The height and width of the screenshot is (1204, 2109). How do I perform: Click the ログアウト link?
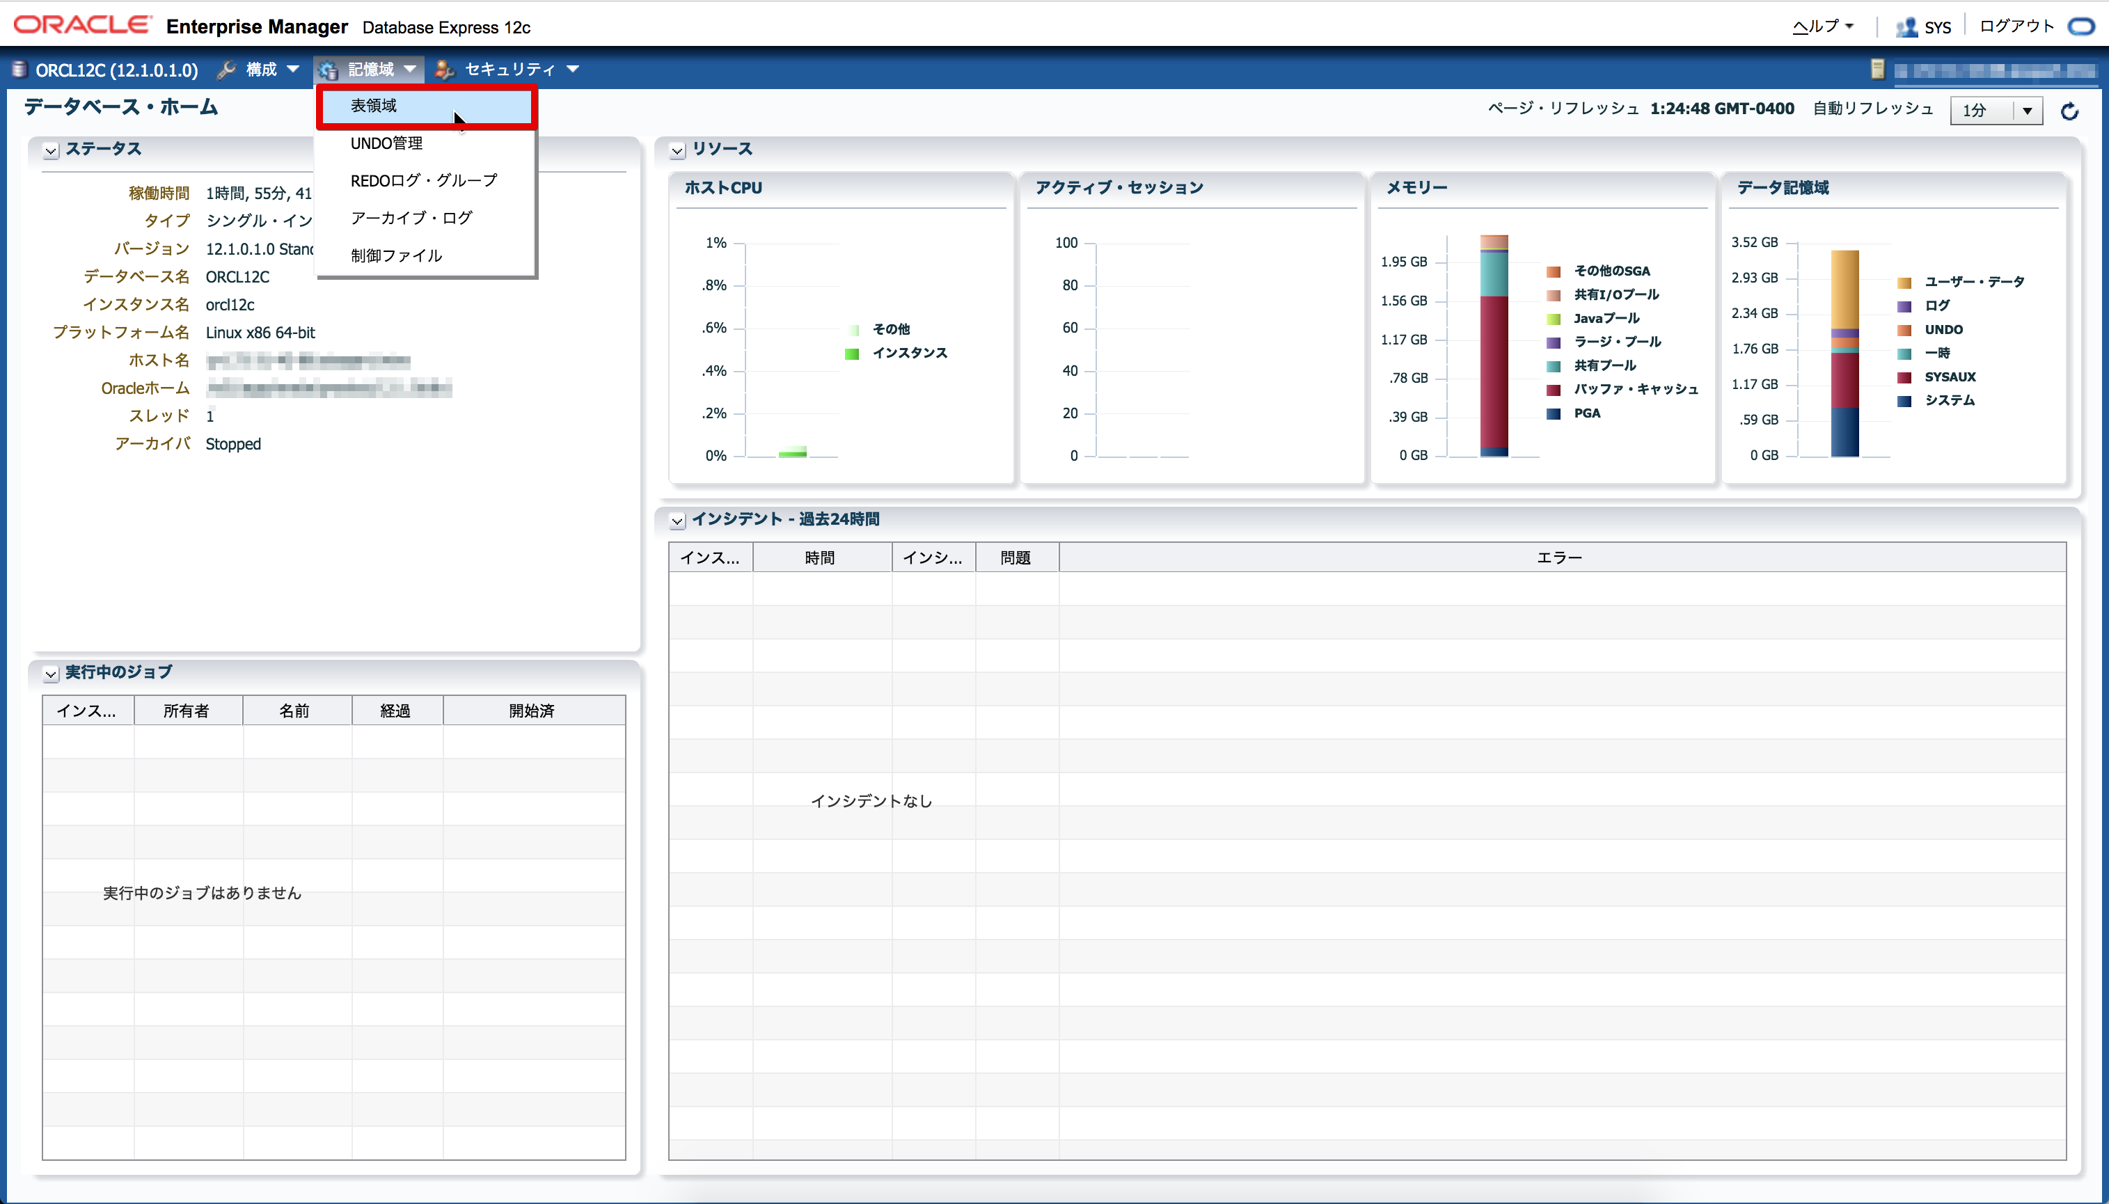coord(2016,26)
